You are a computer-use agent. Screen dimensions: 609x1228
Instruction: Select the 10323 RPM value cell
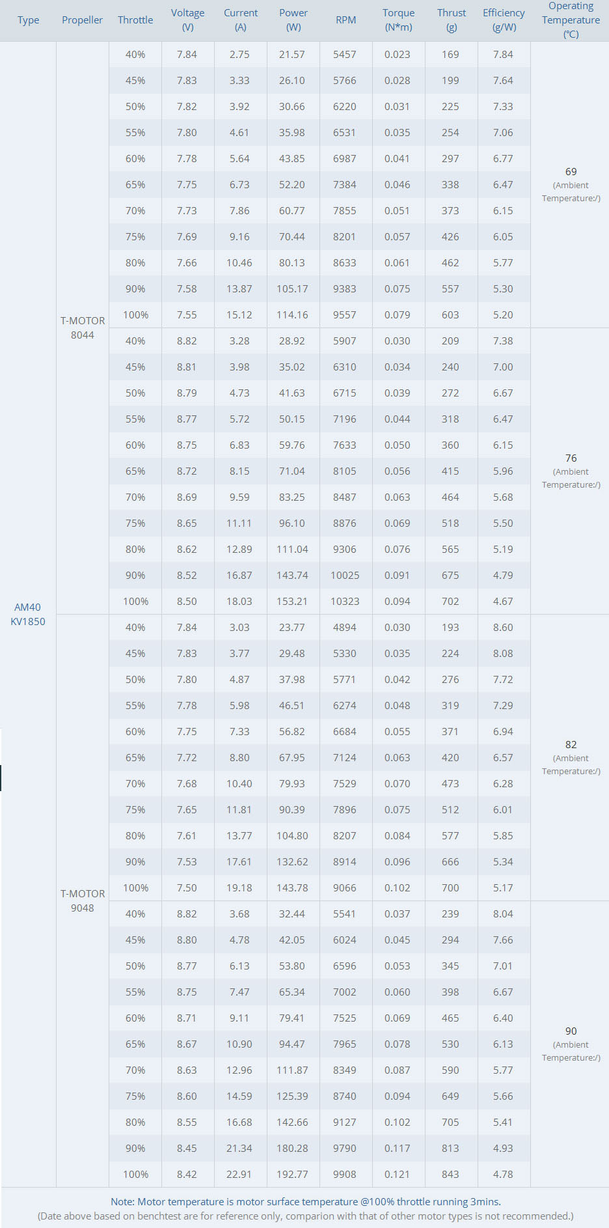point(345,601)
